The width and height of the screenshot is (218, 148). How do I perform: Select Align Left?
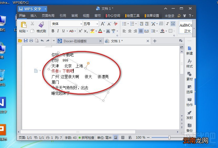[x=124, y=31]
